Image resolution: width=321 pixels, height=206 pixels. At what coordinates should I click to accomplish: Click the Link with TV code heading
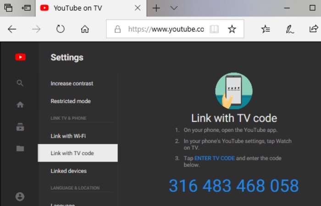pos(234,118)
